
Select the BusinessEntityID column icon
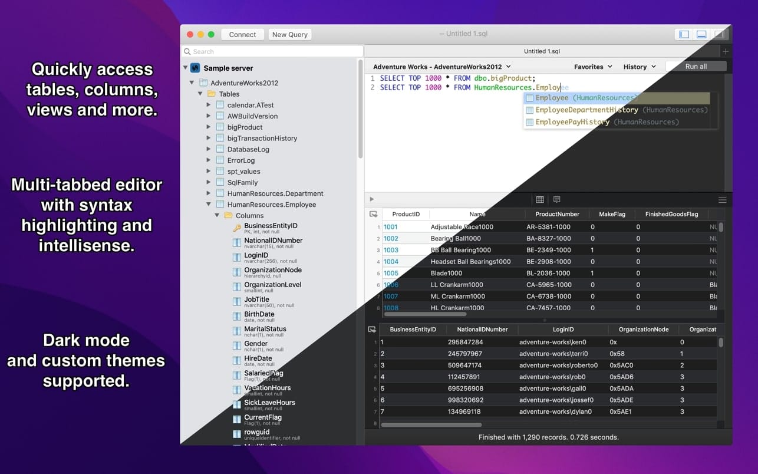pyautogui.click(x=237, y=227)
